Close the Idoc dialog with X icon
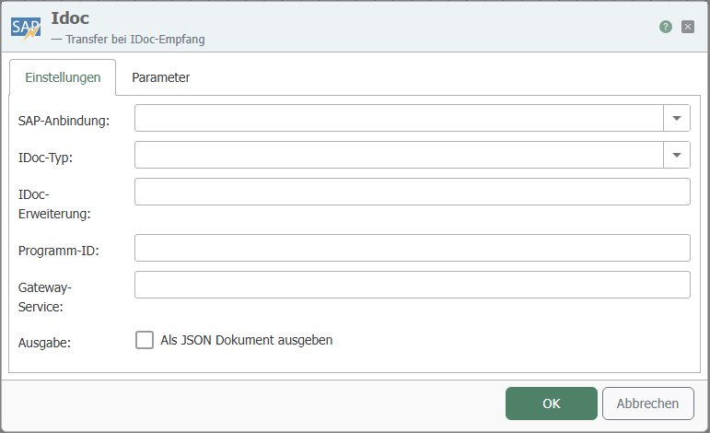This screenshot has width=710, height=433. 688,28
